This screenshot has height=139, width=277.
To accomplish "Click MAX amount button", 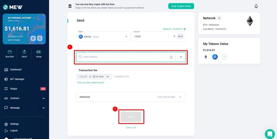I will click(180, 36).
